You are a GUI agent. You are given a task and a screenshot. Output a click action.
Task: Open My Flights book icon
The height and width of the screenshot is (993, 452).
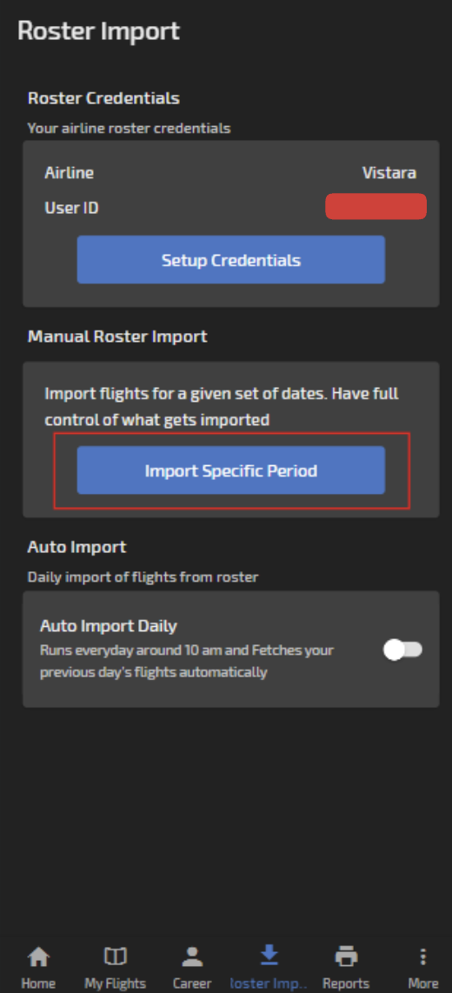click(116, 956)
